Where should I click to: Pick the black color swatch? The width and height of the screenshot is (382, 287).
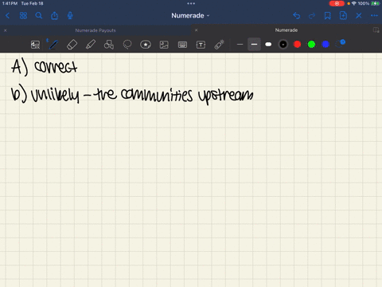[283, 45]
